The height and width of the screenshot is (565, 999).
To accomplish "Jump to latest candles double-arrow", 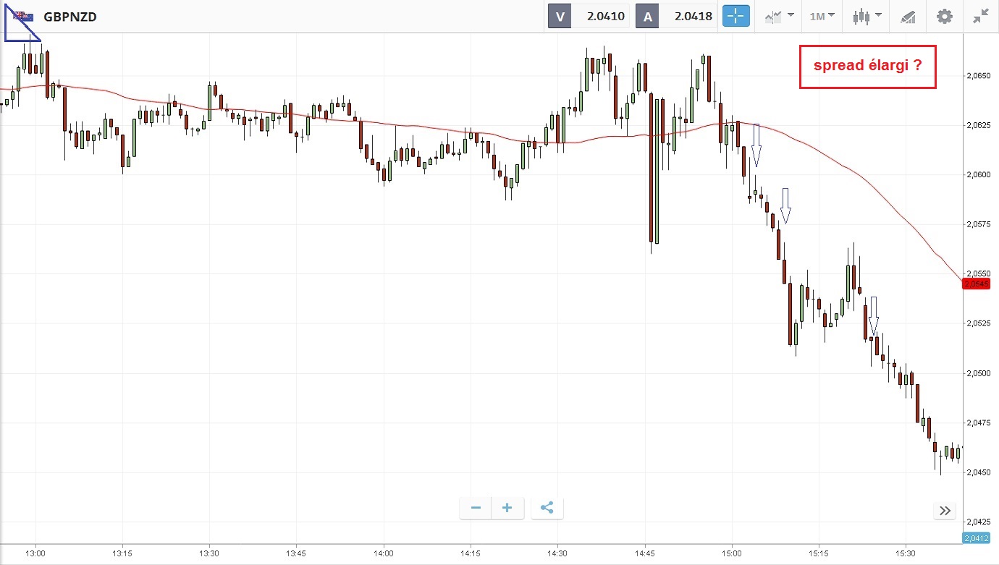I will pyautogui.click(x=945, y=511).
